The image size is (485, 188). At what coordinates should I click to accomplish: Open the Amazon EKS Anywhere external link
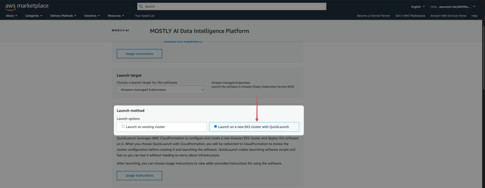pos(183,42)
